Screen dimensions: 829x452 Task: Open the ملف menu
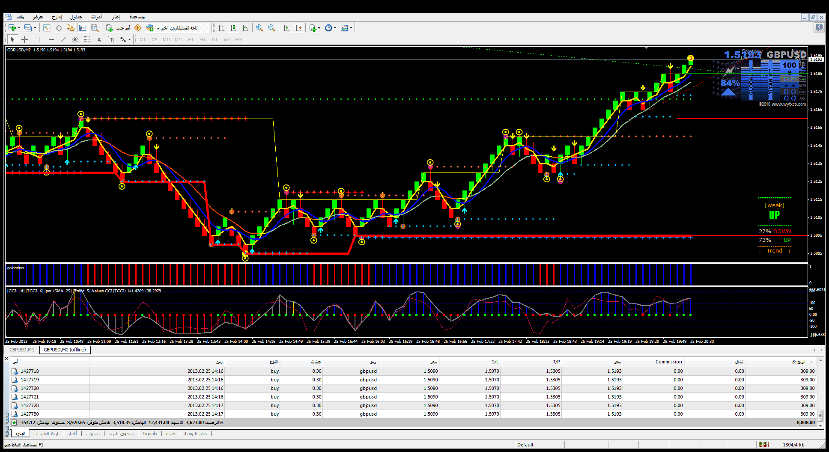20,17
